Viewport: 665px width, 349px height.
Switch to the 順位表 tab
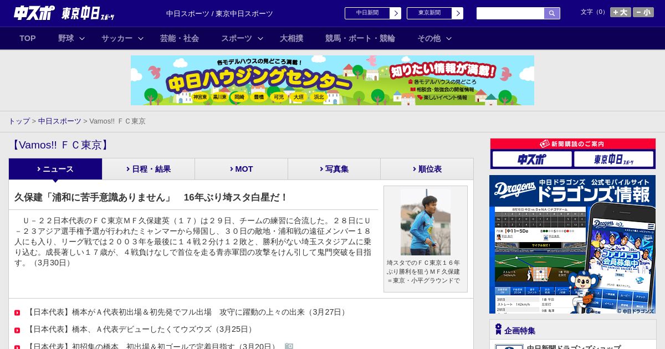click(x=427, y=169)
